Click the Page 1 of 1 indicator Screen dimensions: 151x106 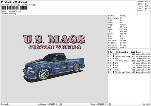tap(146, 104)
